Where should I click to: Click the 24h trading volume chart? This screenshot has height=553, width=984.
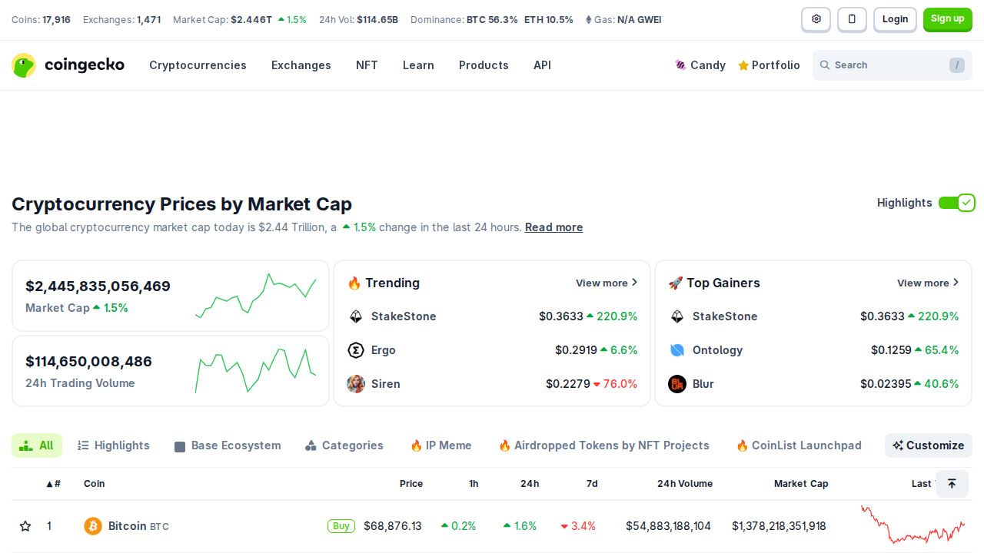point(256,370)
